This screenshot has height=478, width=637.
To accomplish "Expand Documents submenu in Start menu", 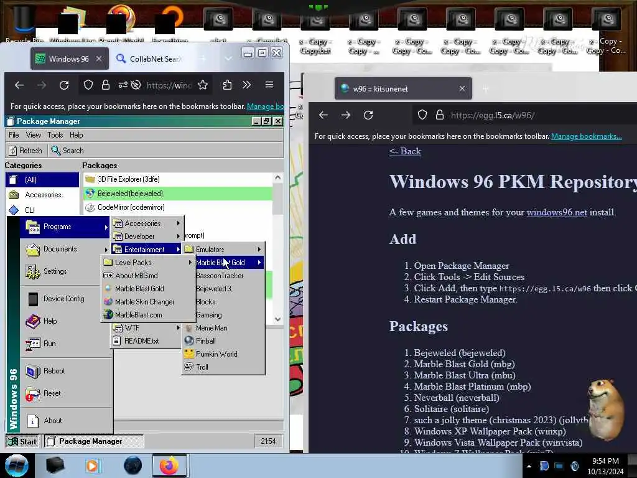I will (66, 249).
